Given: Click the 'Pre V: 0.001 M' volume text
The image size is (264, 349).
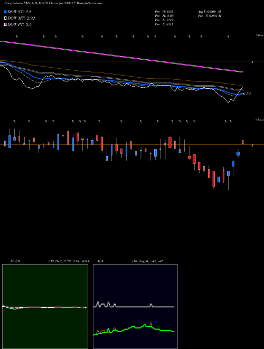Looking at the screenshot, I should pyautogui.click(x=209, y=16).
